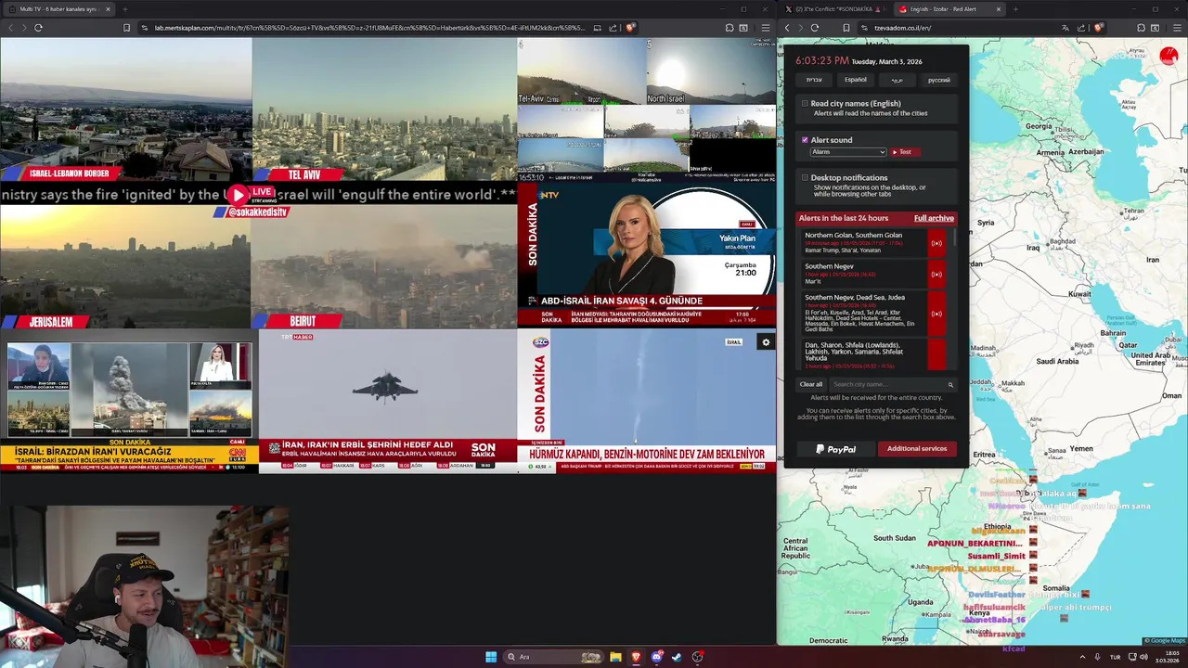This screenshot has height=668, width=1188.
Task: Switch language to Hebrew
Action: point(814,80)
